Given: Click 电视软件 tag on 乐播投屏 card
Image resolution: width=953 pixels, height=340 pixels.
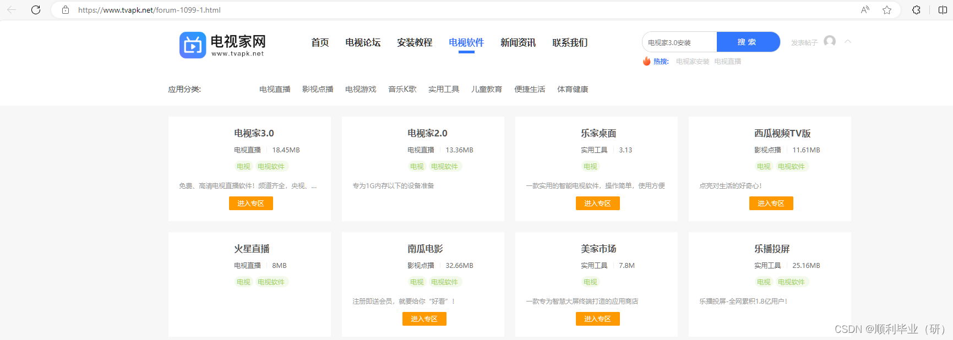Looking at the screenshot, I should 791,282.
